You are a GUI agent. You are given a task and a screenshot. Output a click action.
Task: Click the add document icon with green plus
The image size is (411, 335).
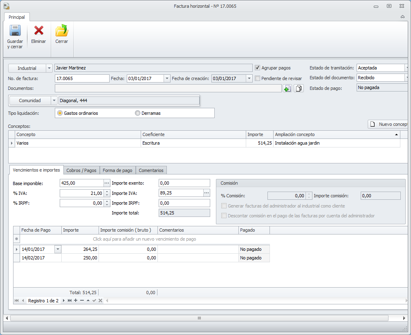[287, 88]
